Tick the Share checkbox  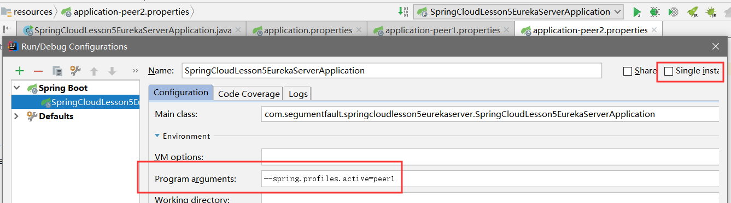(x=628, y=71)
